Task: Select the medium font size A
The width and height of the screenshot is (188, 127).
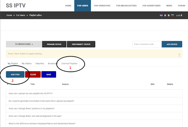Action: click(x=179, y=15)
